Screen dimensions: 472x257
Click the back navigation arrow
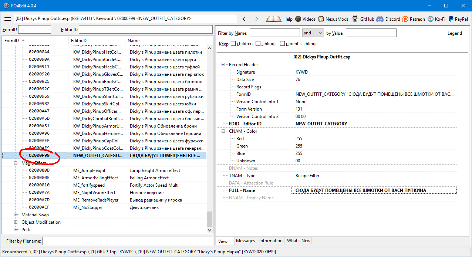pos(244,19)
